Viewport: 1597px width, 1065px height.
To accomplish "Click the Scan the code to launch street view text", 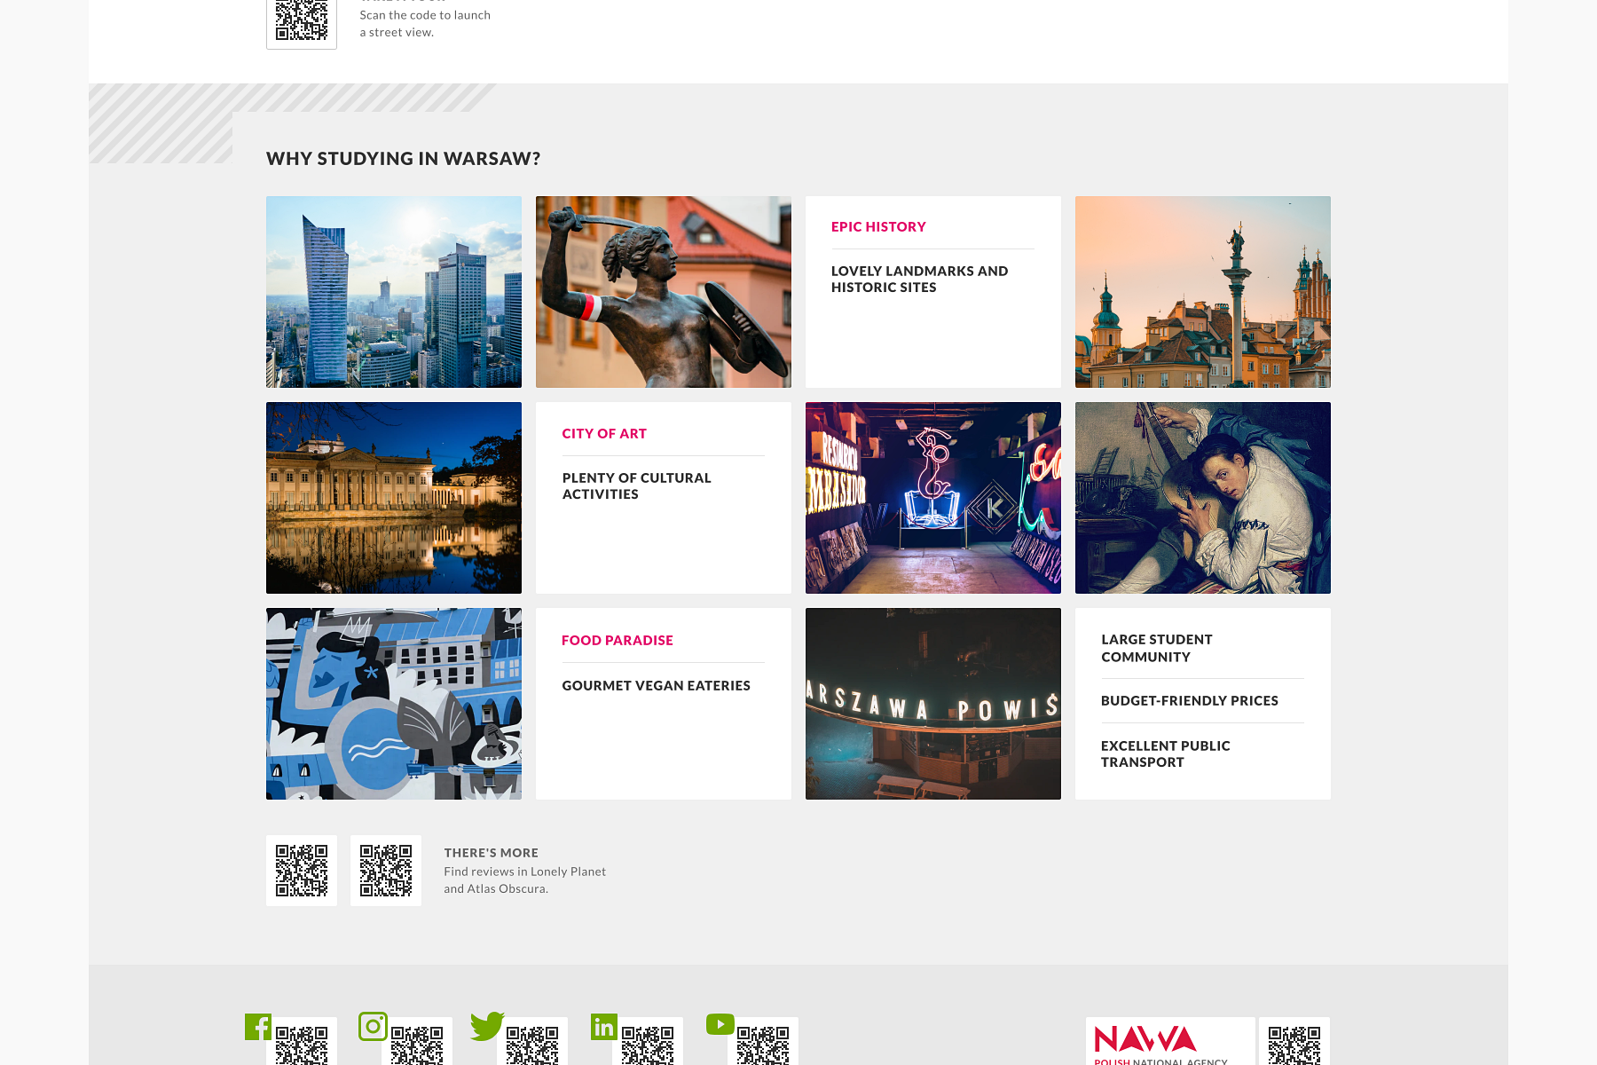I will 425,24.
